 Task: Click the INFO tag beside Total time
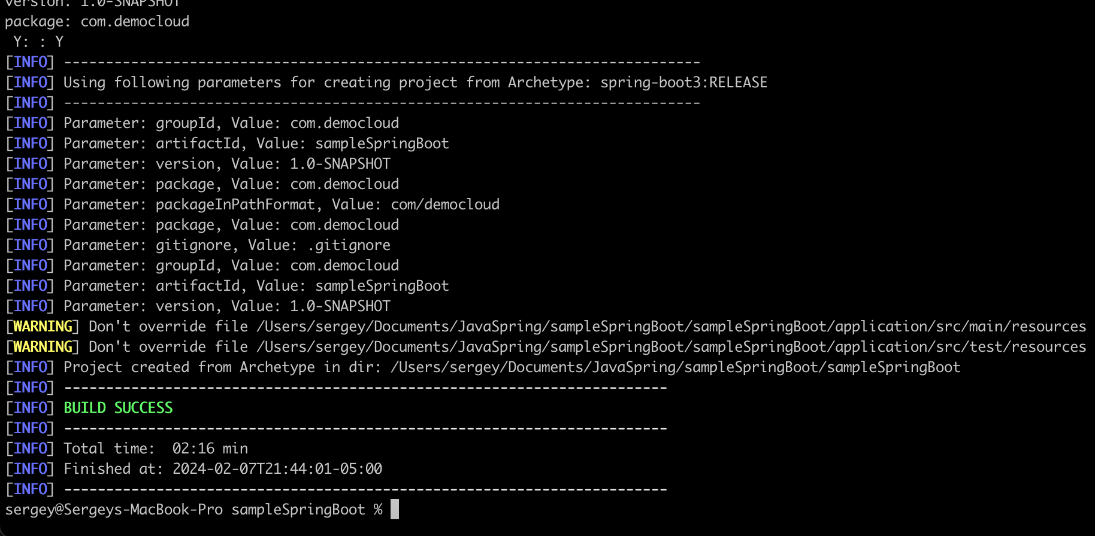(30, 449)
